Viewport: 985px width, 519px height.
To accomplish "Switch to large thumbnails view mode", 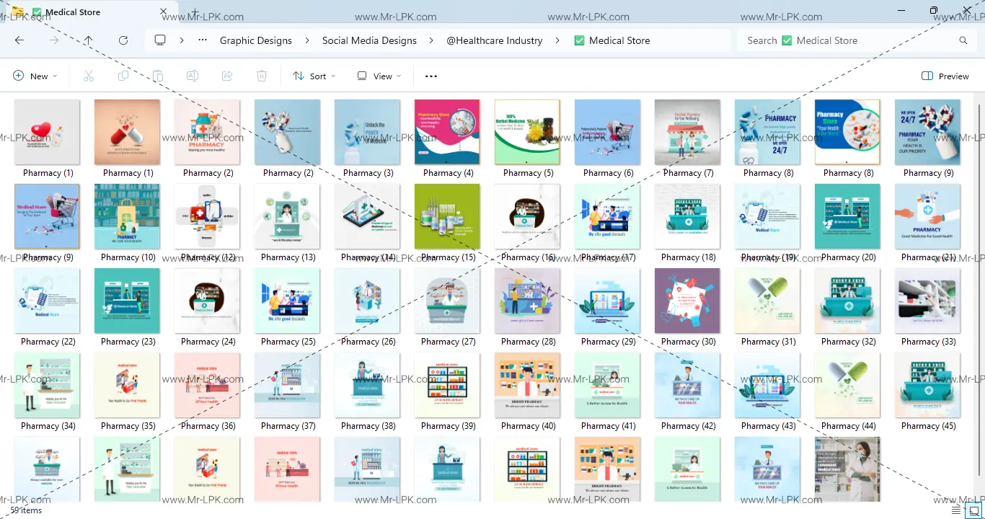I will (x=973, y=510).
